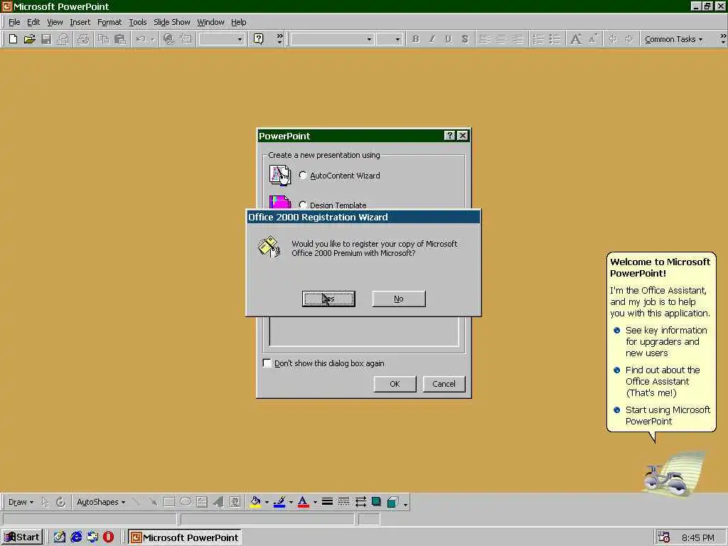Select the Oval drawing tool
Viewport: 728px width, 546px height.
tap(186, 502)
